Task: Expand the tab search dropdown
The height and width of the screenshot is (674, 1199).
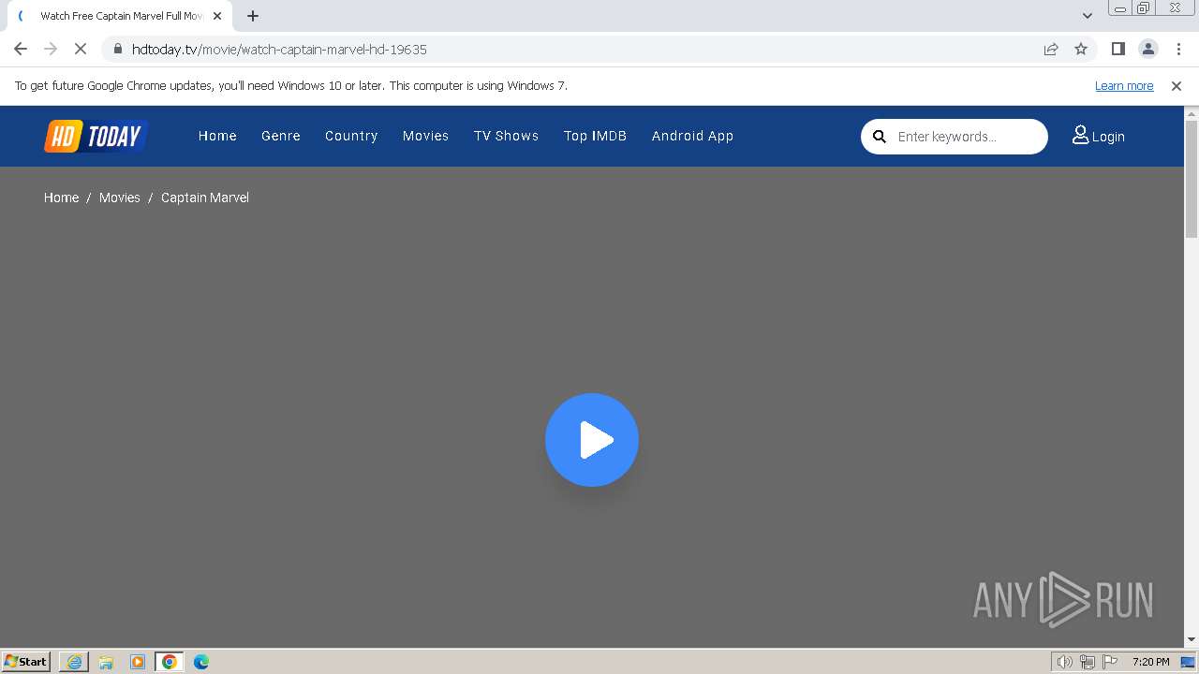Action: tap(1088, 16)
